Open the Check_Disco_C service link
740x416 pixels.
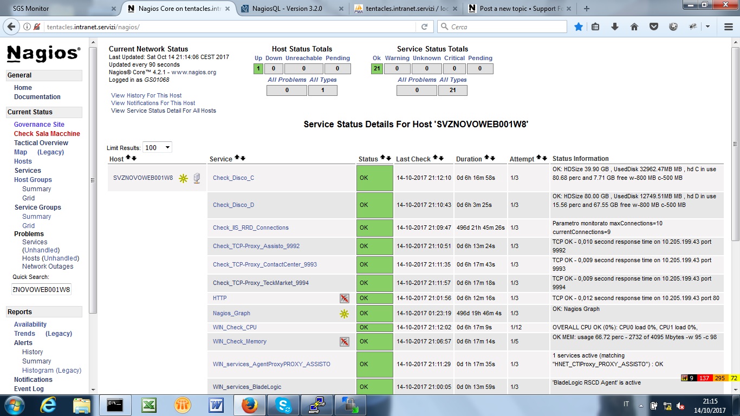[233, 178]
